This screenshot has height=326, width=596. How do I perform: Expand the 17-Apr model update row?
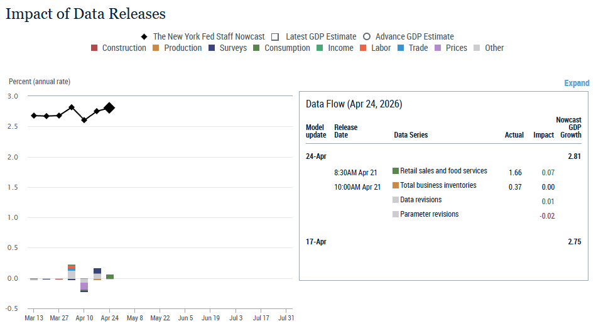[x=316, y=242]
